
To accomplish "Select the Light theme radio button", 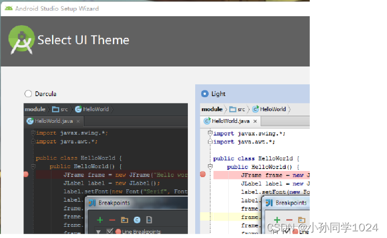I will [205, 94].
